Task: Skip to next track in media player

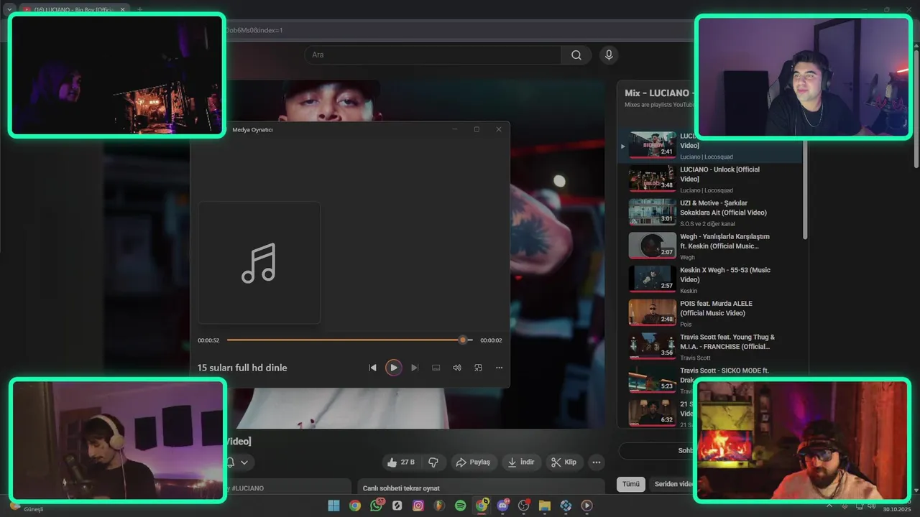Action: [x=415, y=368]
